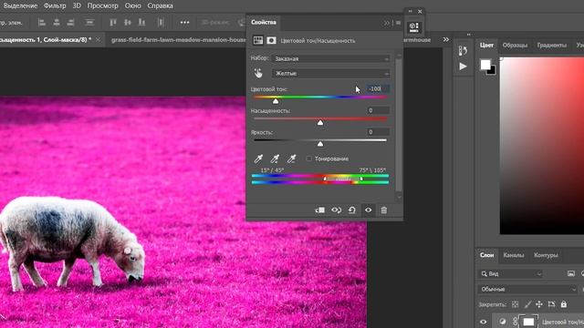Click the distribute vertically icon in options bar

click(89, 23)
